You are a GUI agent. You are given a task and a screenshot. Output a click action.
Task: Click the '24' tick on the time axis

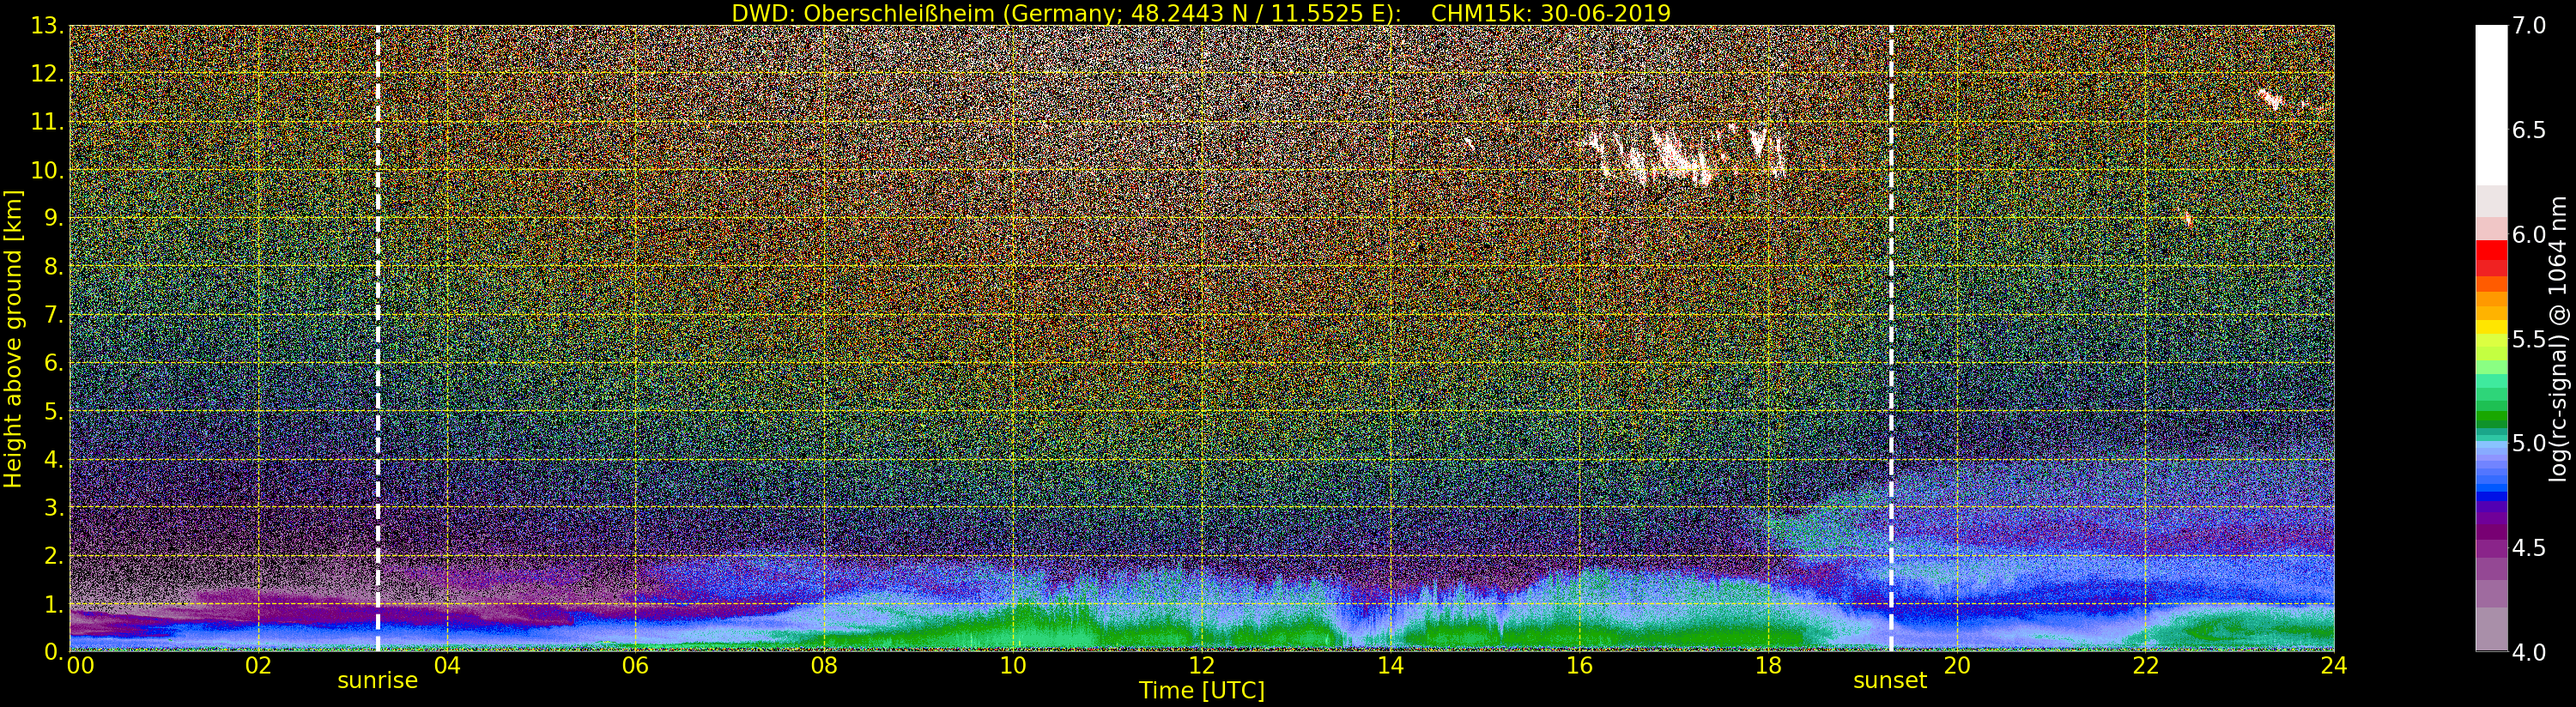point(2334,665)
